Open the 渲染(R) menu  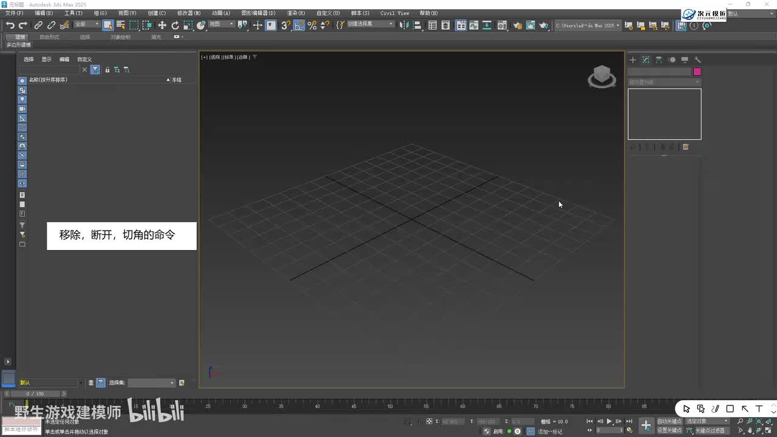pyautogui.click(x=296, y=13)
